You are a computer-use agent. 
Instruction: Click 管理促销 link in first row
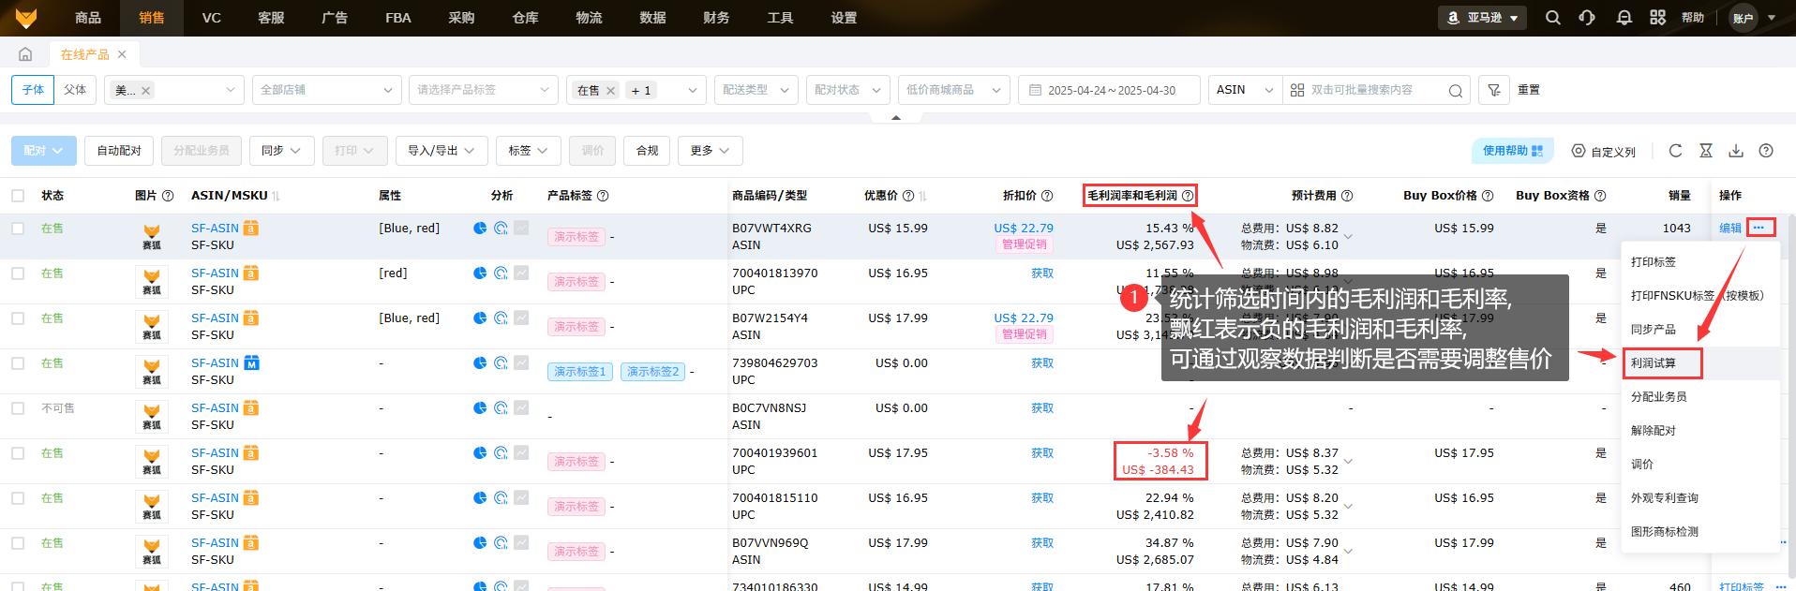click(1024, 244)
